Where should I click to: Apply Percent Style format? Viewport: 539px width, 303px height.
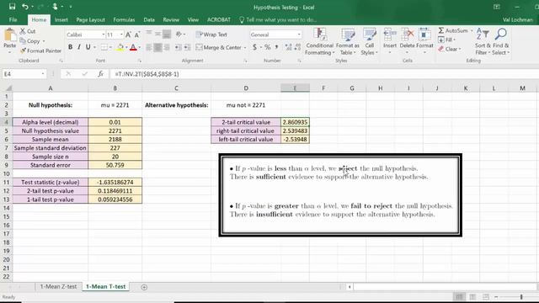268,47
